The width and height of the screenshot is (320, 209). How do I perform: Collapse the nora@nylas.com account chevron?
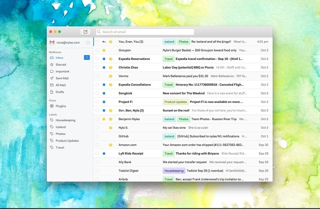[x=88, y=43]
